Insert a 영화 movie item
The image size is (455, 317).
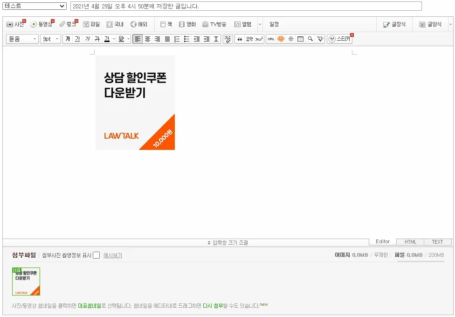click(187, 24)
